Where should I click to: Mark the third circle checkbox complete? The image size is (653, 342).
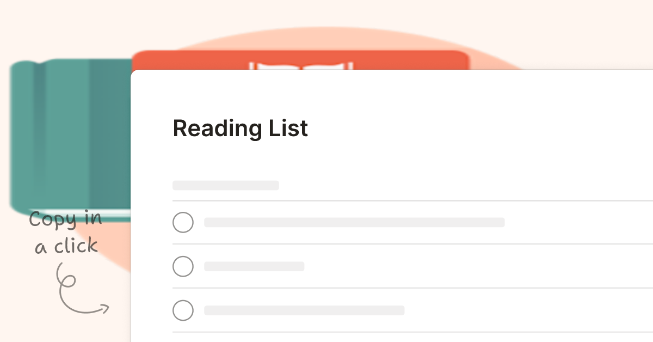183,310
